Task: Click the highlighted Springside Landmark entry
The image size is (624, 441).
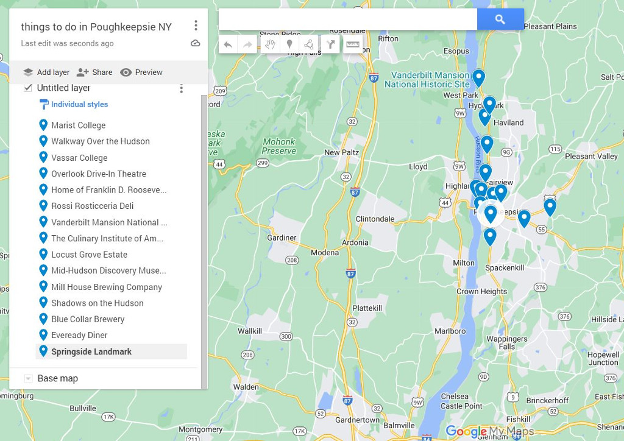Action: click(112, 351)
